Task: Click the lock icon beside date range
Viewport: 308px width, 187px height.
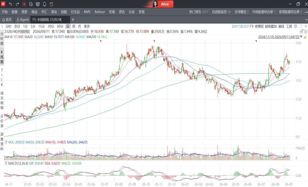Action: coord(305,37)
